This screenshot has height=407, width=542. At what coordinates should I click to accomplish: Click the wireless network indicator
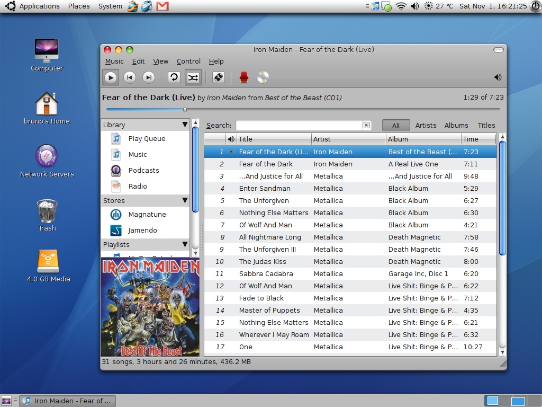[401, 6]
